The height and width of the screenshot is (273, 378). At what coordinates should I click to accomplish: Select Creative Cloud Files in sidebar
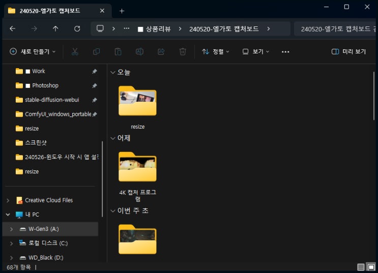pyautogui.click(x=49, y=200)
